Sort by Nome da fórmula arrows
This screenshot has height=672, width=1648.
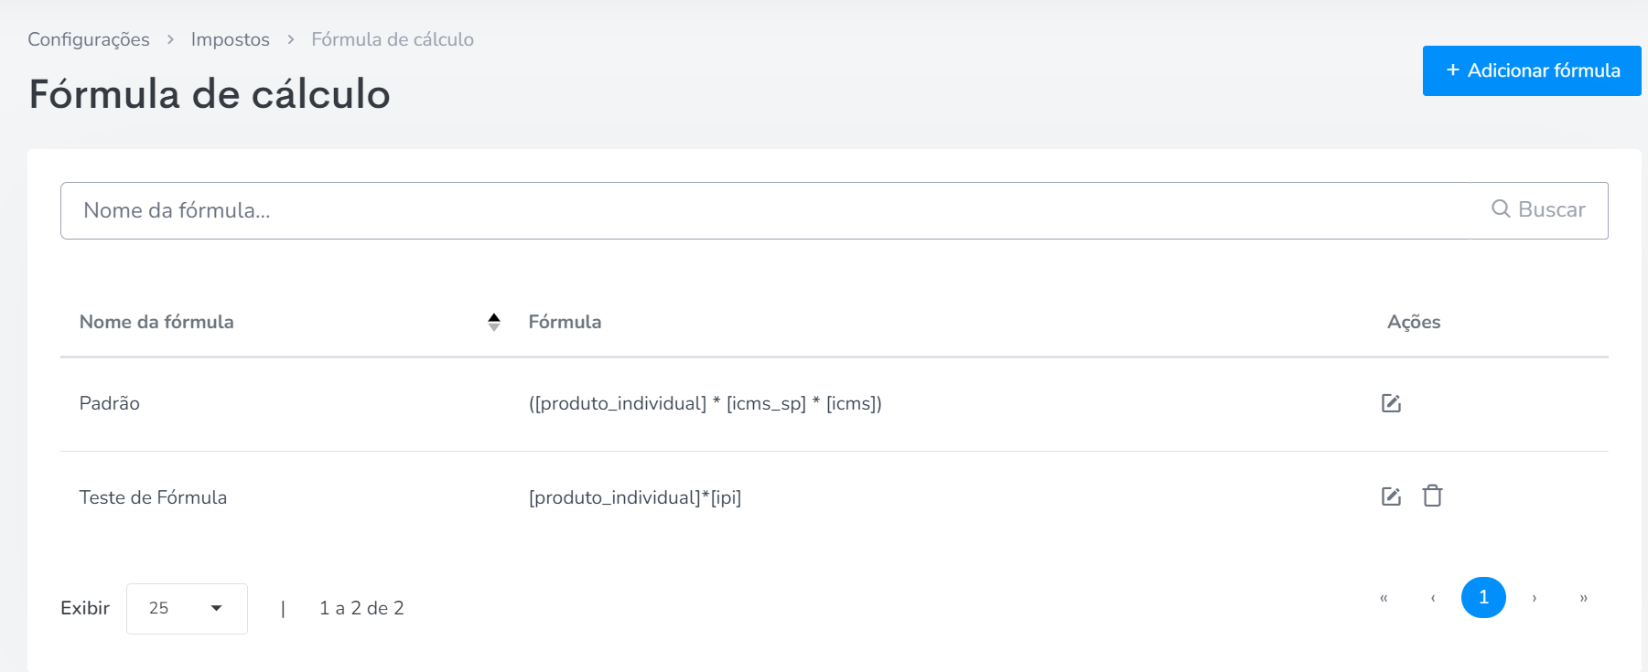(x=494, y=322)
